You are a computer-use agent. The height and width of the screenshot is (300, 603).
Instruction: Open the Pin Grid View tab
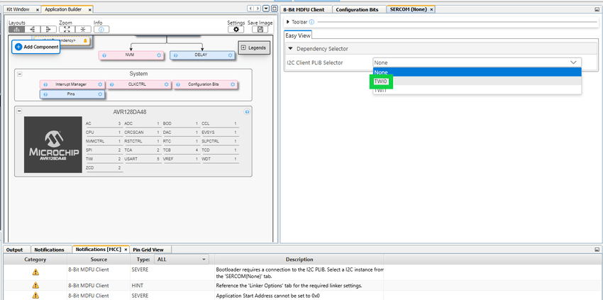(x=148, y=250)
